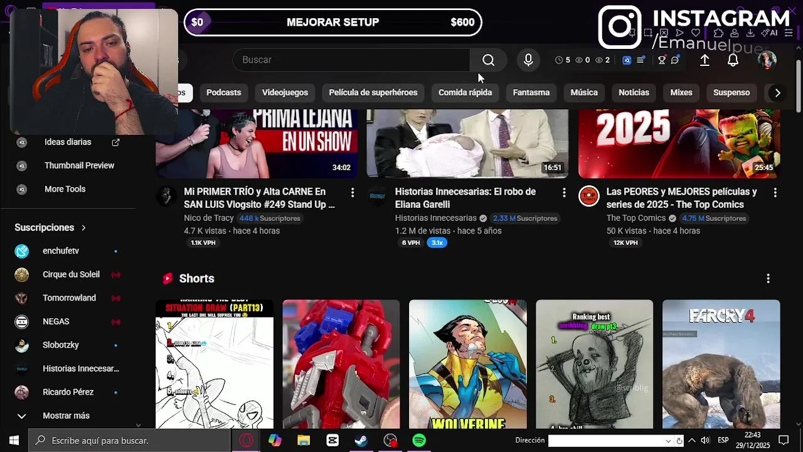Viewport: 803px width, 452px height.
Task: Select the Comida rápida chip
Action: (465, 92)
